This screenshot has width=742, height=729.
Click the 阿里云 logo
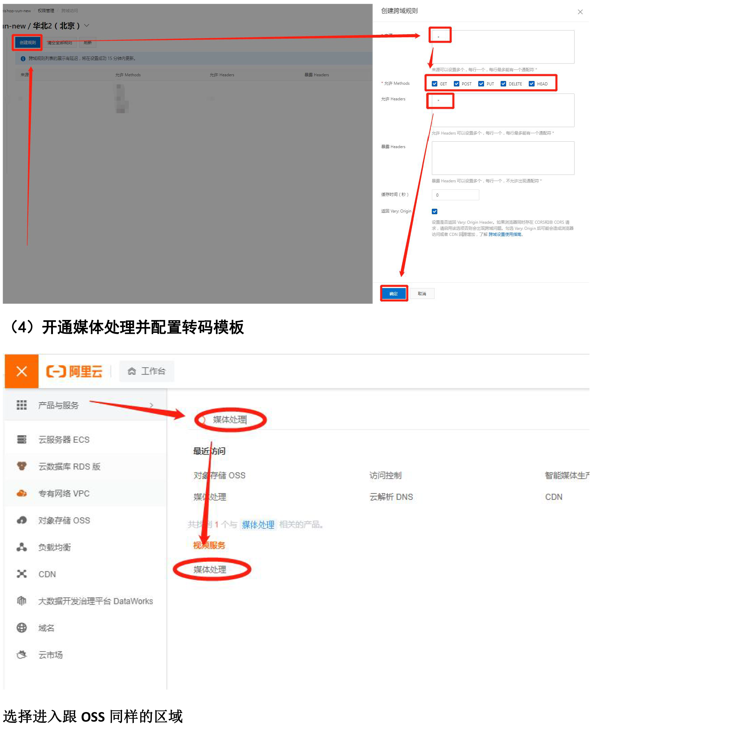(x=74, y=371)
